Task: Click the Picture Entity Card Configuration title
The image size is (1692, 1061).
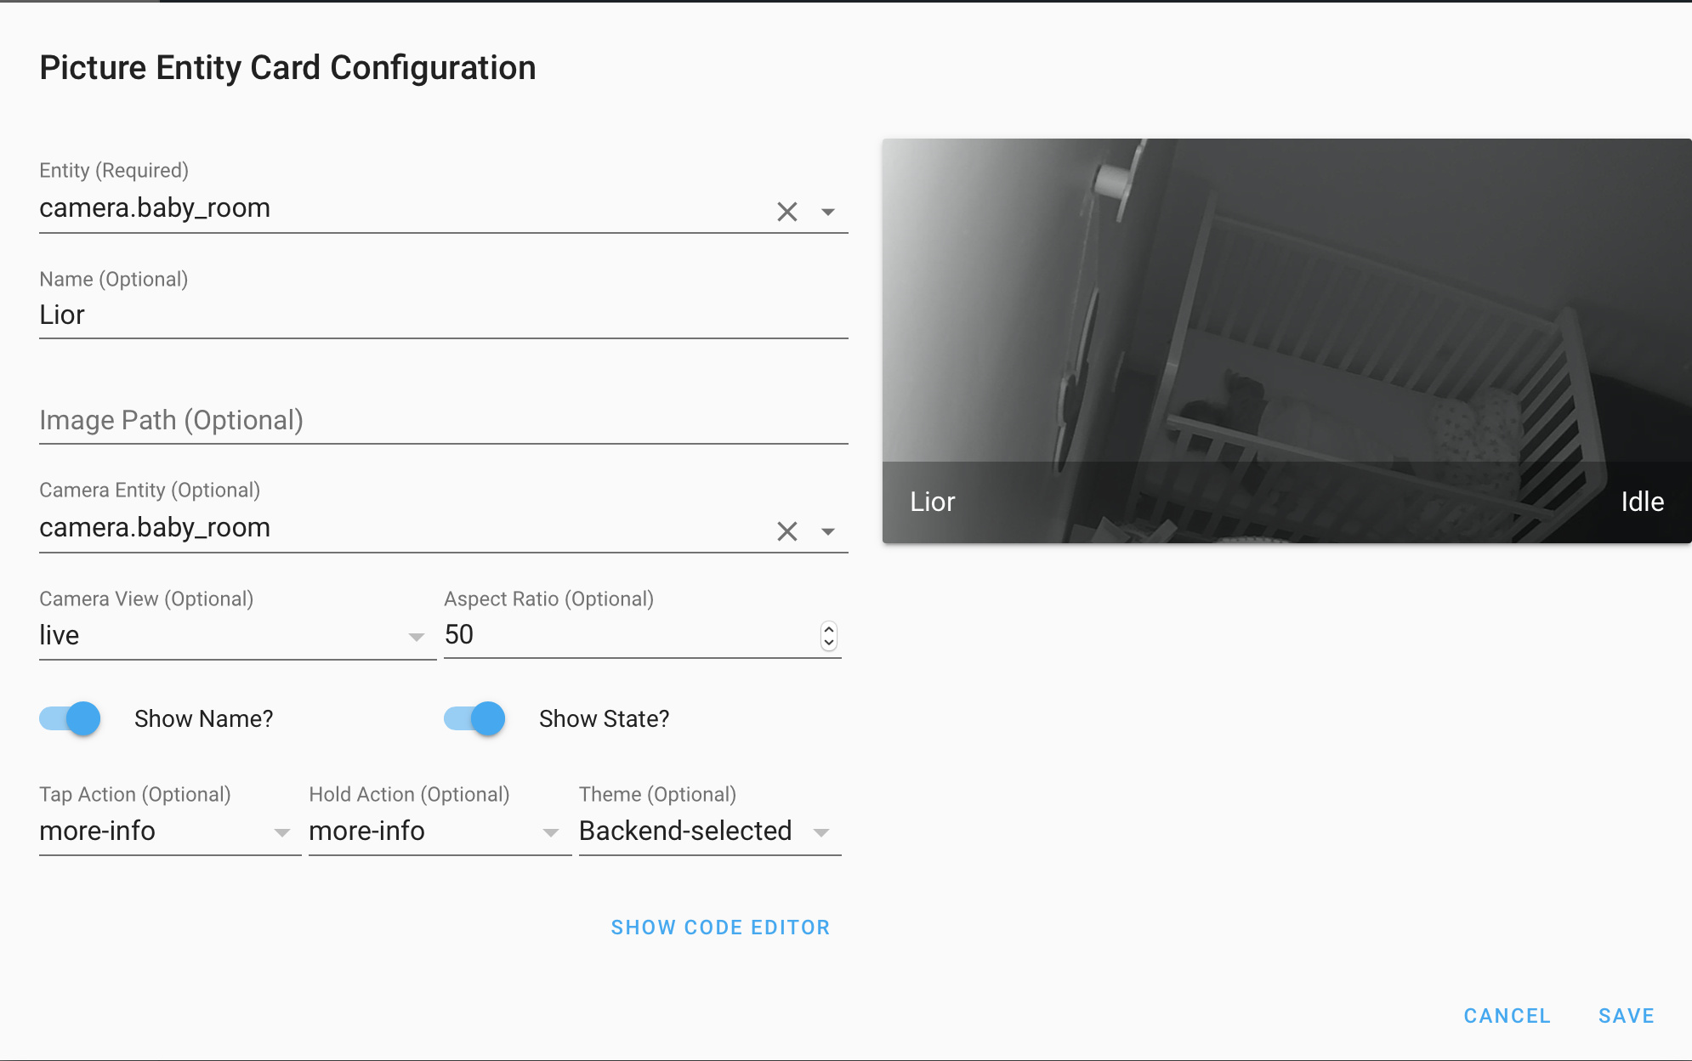Action: coord(287,68)
